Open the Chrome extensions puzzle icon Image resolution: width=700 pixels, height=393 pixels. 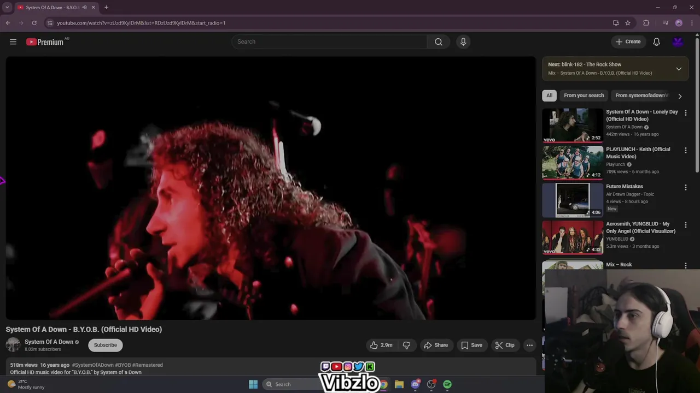click(x=646, y=23)
